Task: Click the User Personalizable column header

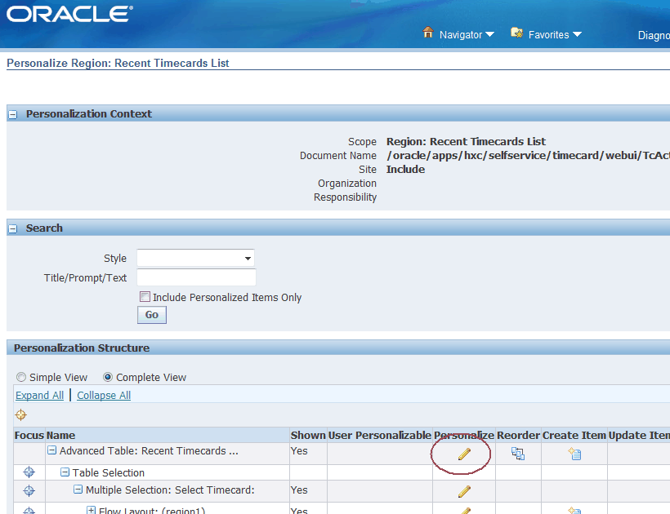Action: [379, 435]
